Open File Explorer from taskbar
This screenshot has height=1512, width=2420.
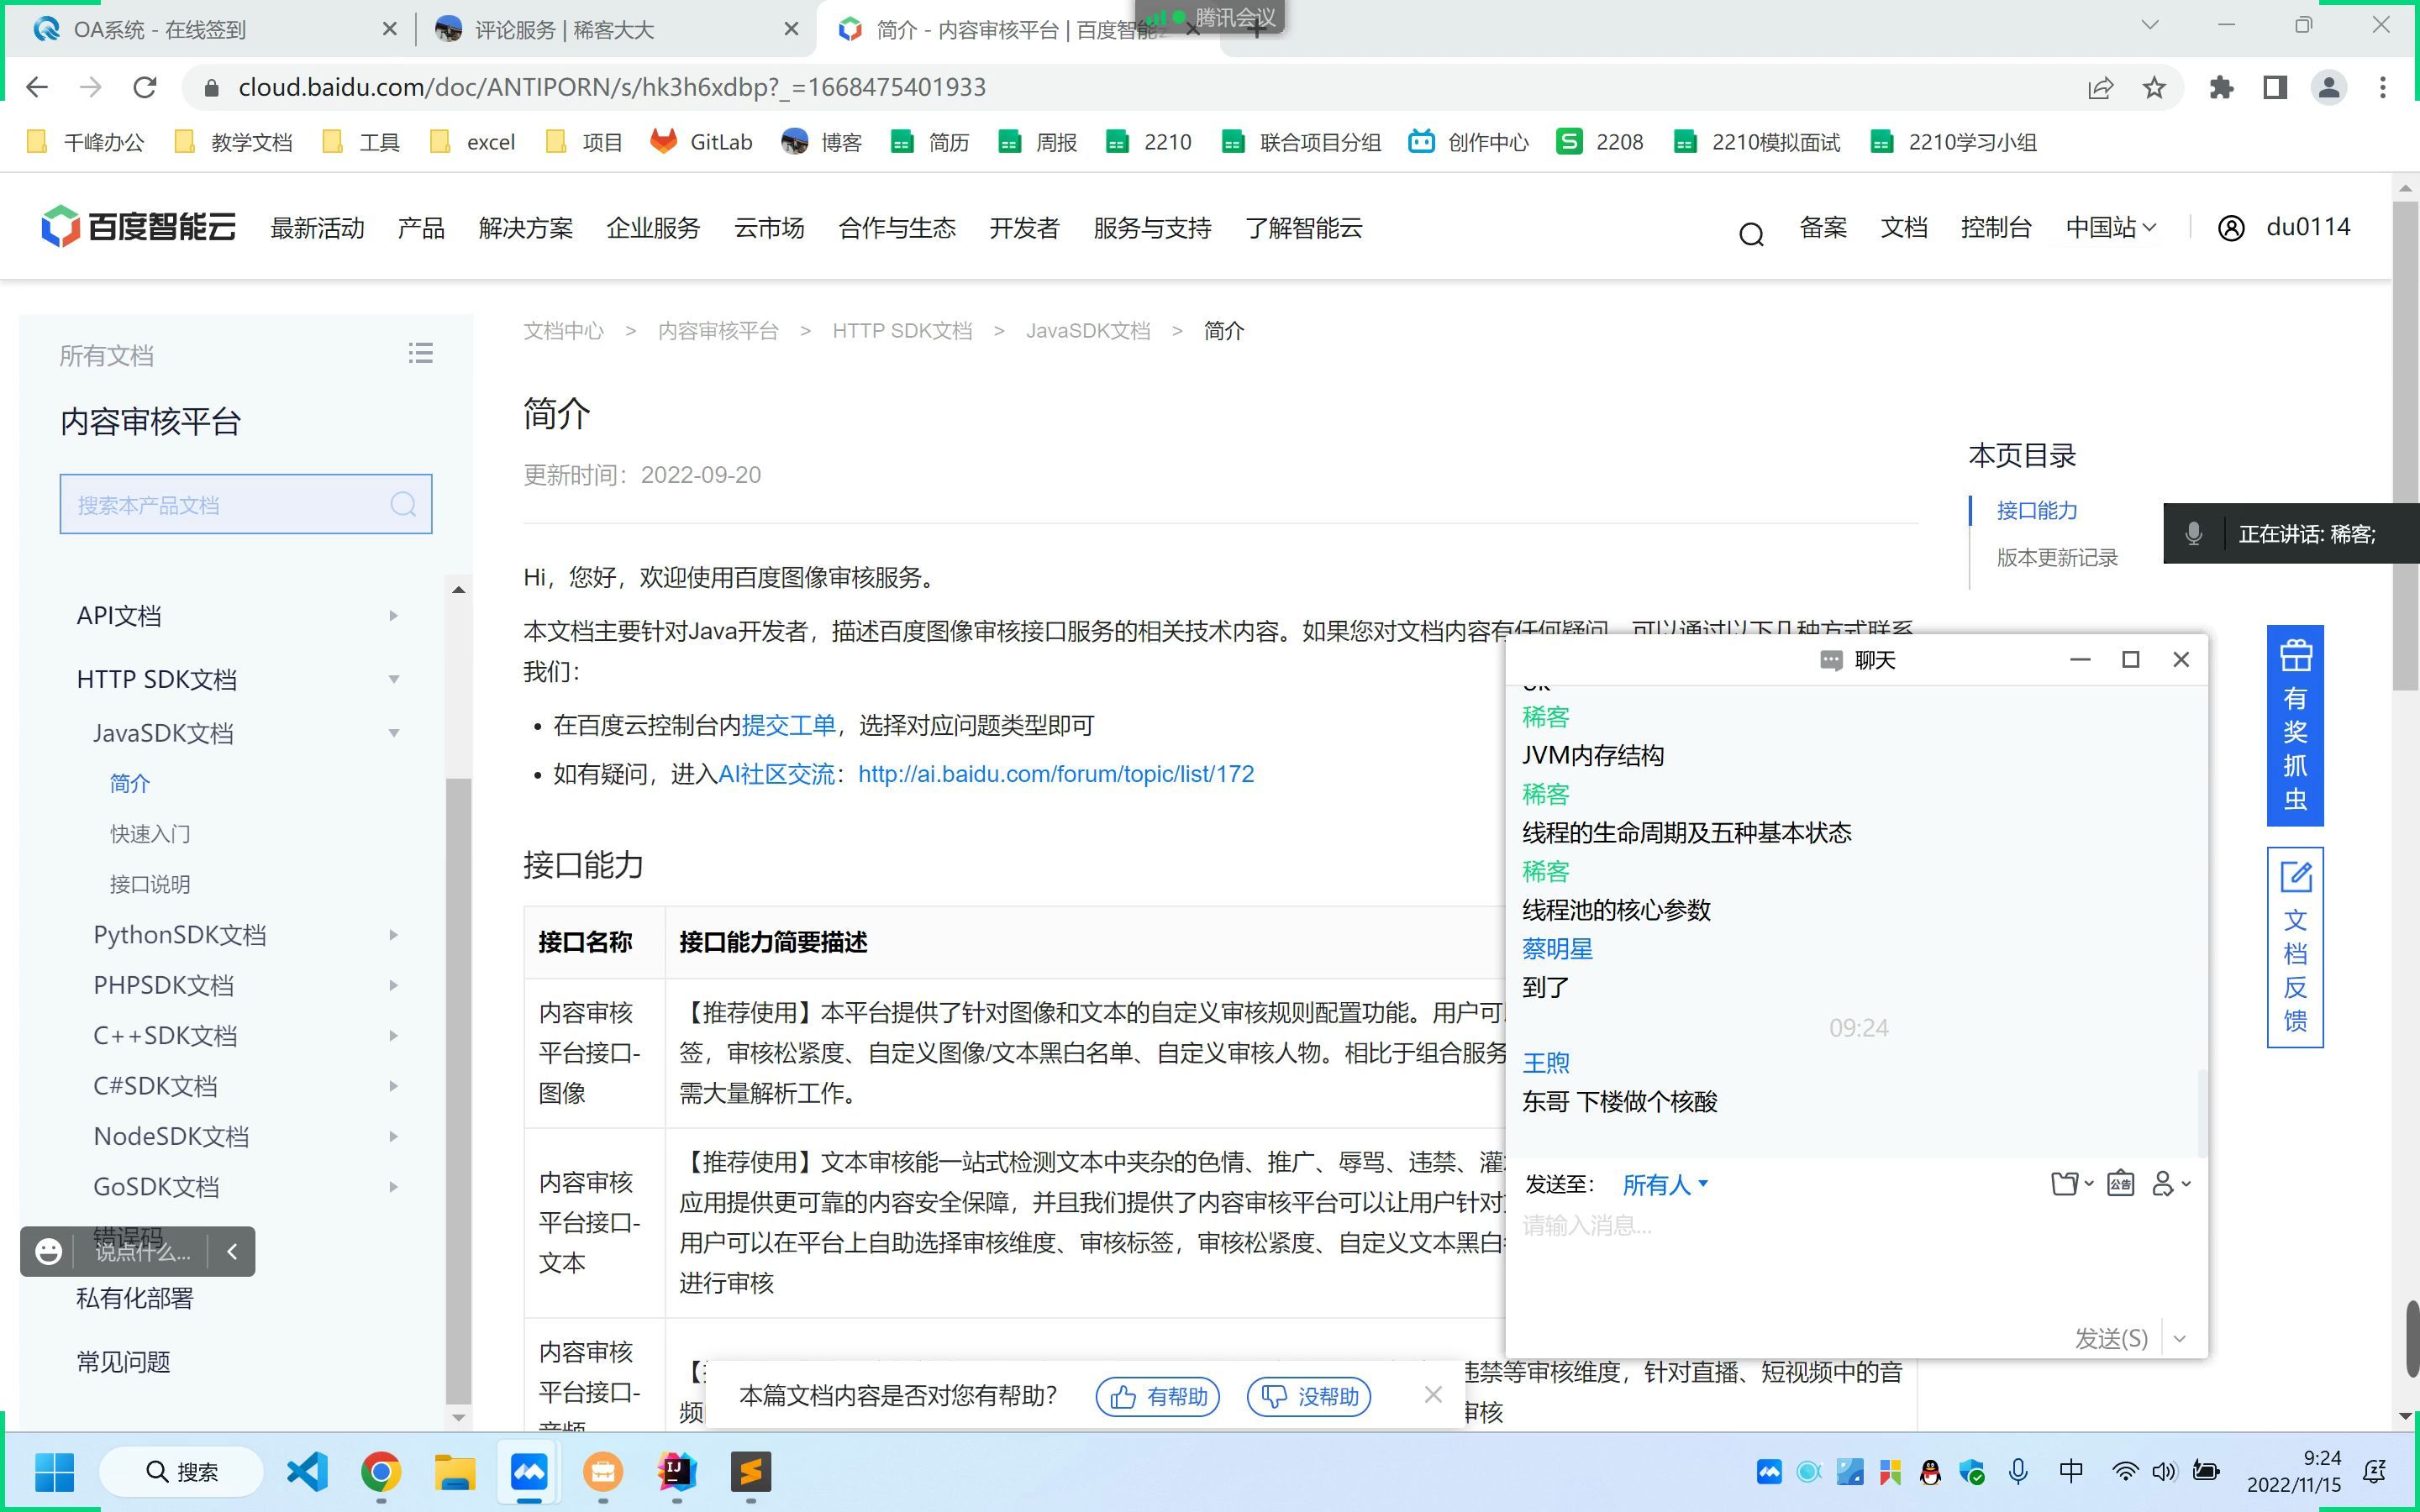(455, 1471)
